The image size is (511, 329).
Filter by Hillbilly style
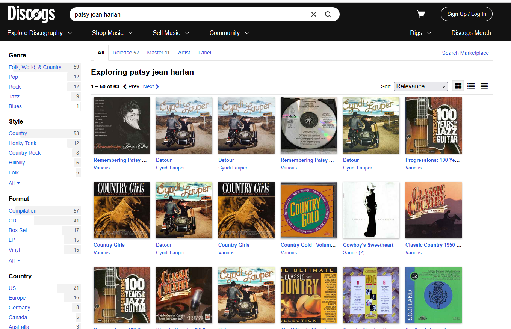coord(17,163)
